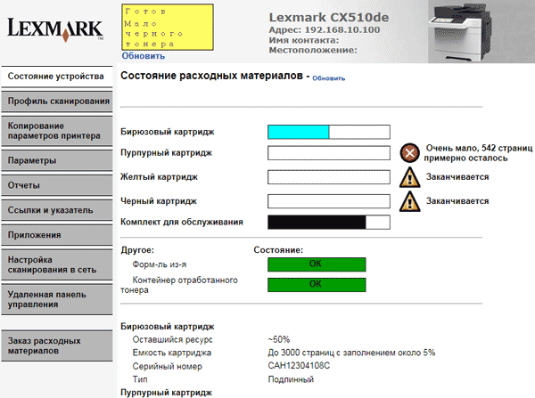This screenshot has height=398, width=535.
Task: Open Ссылки и указатель menu item
Action: pyautogui.click(x=57, y=210)
